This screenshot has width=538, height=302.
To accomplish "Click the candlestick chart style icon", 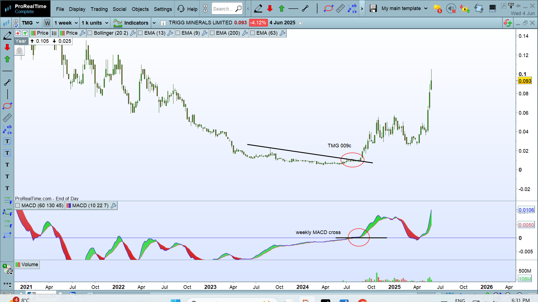I will click(x=6, y=23).
